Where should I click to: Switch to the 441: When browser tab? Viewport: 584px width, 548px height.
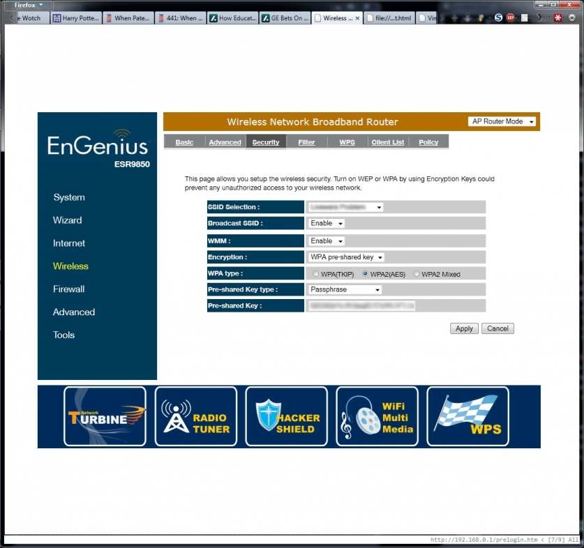click(x=180, y=18)
